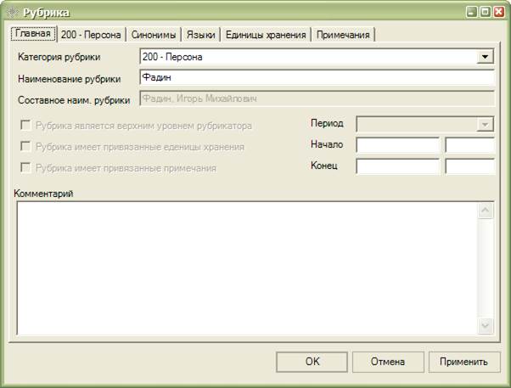Select the Единицы хранения tab
511x388 pixels.
(267, 35)
